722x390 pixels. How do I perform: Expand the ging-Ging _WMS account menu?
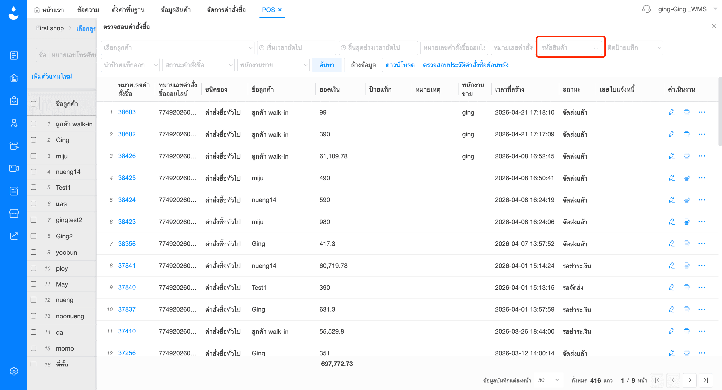click(x=715, y=9)
